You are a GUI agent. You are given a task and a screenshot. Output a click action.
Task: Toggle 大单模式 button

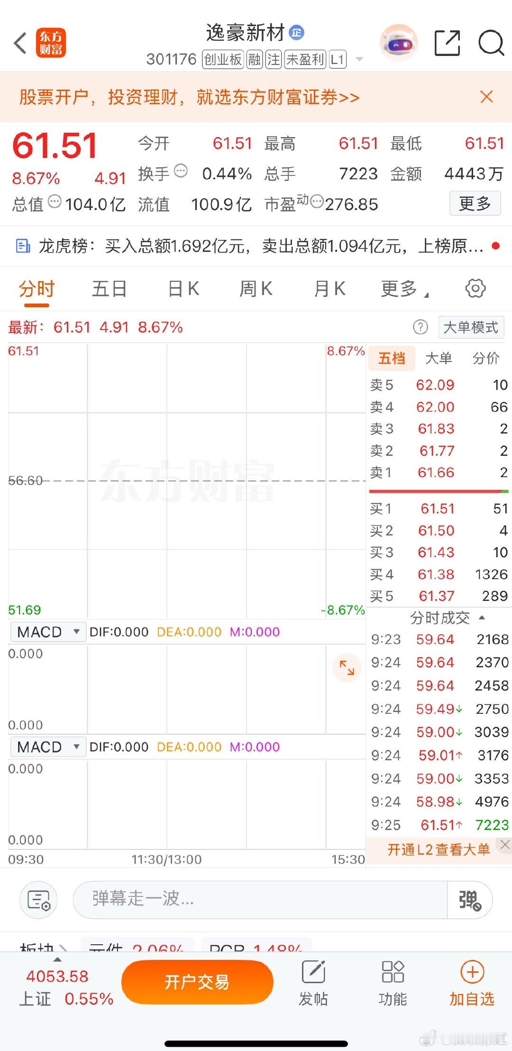click(471, 327)
